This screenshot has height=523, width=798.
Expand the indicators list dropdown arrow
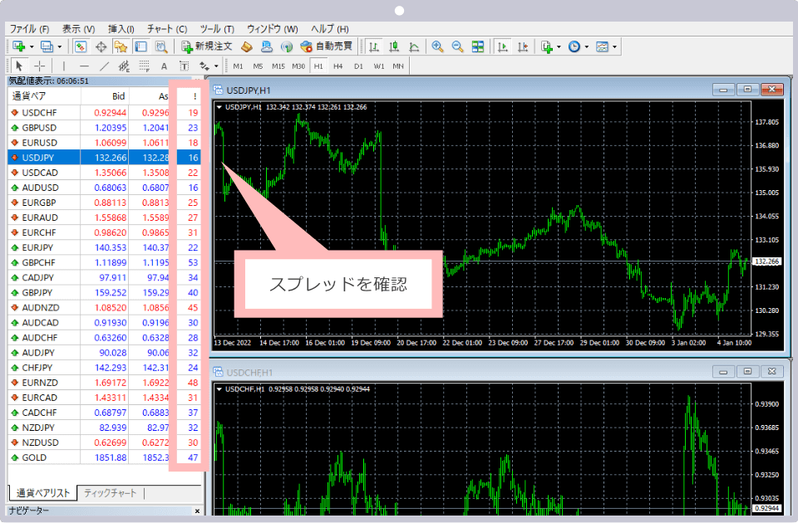pyautogui.click(x=559, y=46)
